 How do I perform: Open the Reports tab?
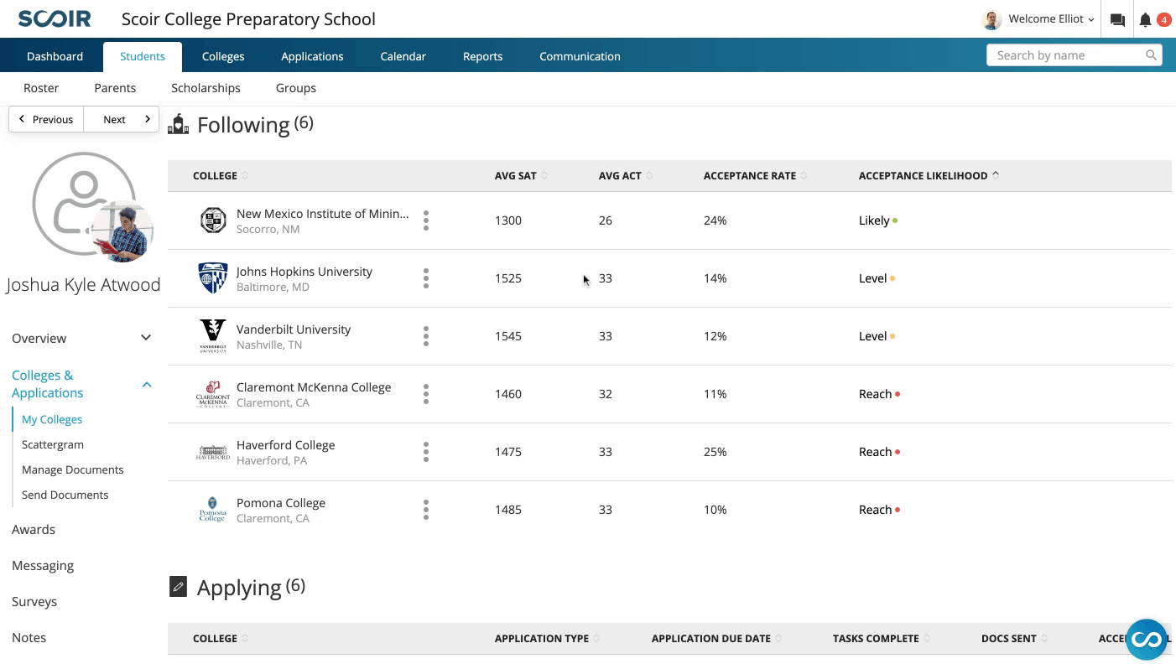tap(482, 56)
